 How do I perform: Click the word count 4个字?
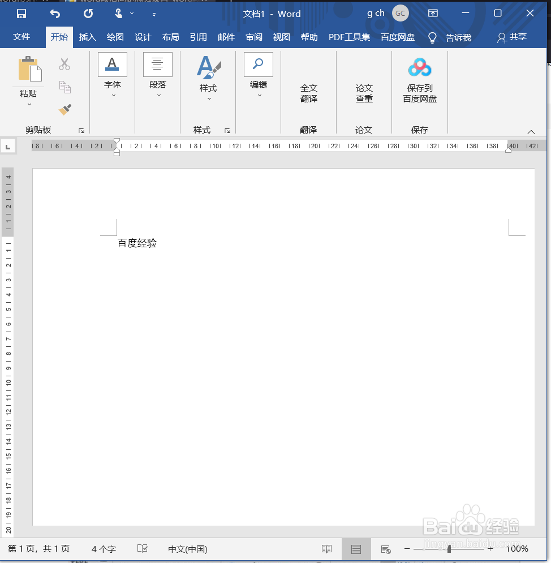point(104,549)
